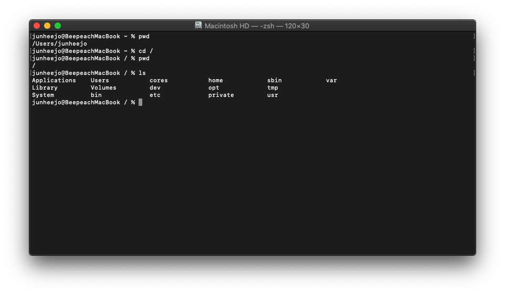Click the 'sbin' entry in ls output
Screen dimensions: 505x294
[275, 80]
